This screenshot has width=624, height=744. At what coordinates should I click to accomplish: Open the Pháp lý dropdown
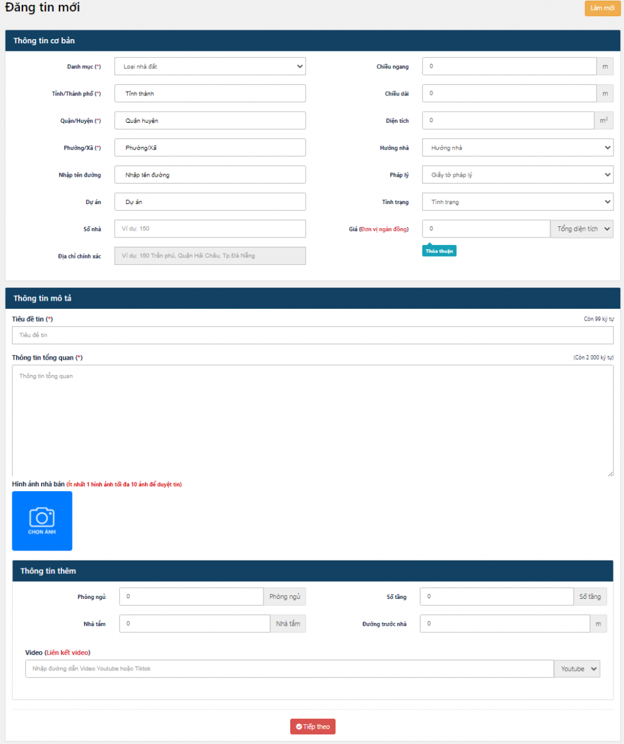click(x=517, y=175)
